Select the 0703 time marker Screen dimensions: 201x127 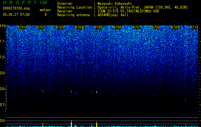(60, 27)
